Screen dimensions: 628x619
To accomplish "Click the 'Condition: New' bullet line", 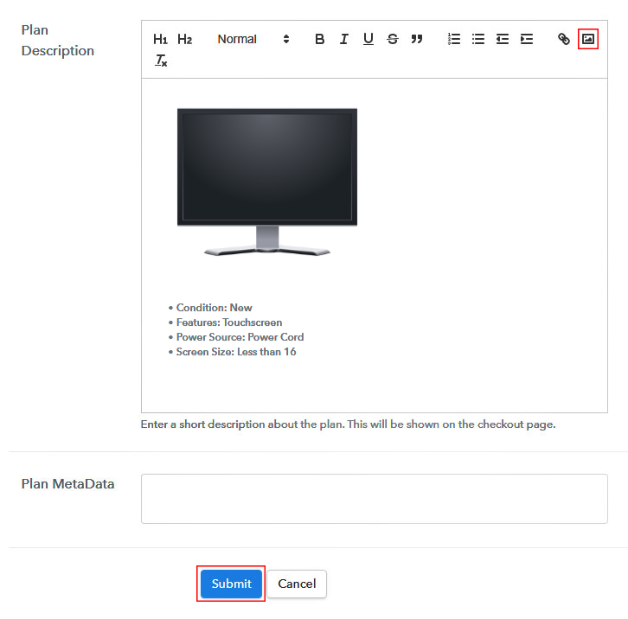I will tap(214, 308).
